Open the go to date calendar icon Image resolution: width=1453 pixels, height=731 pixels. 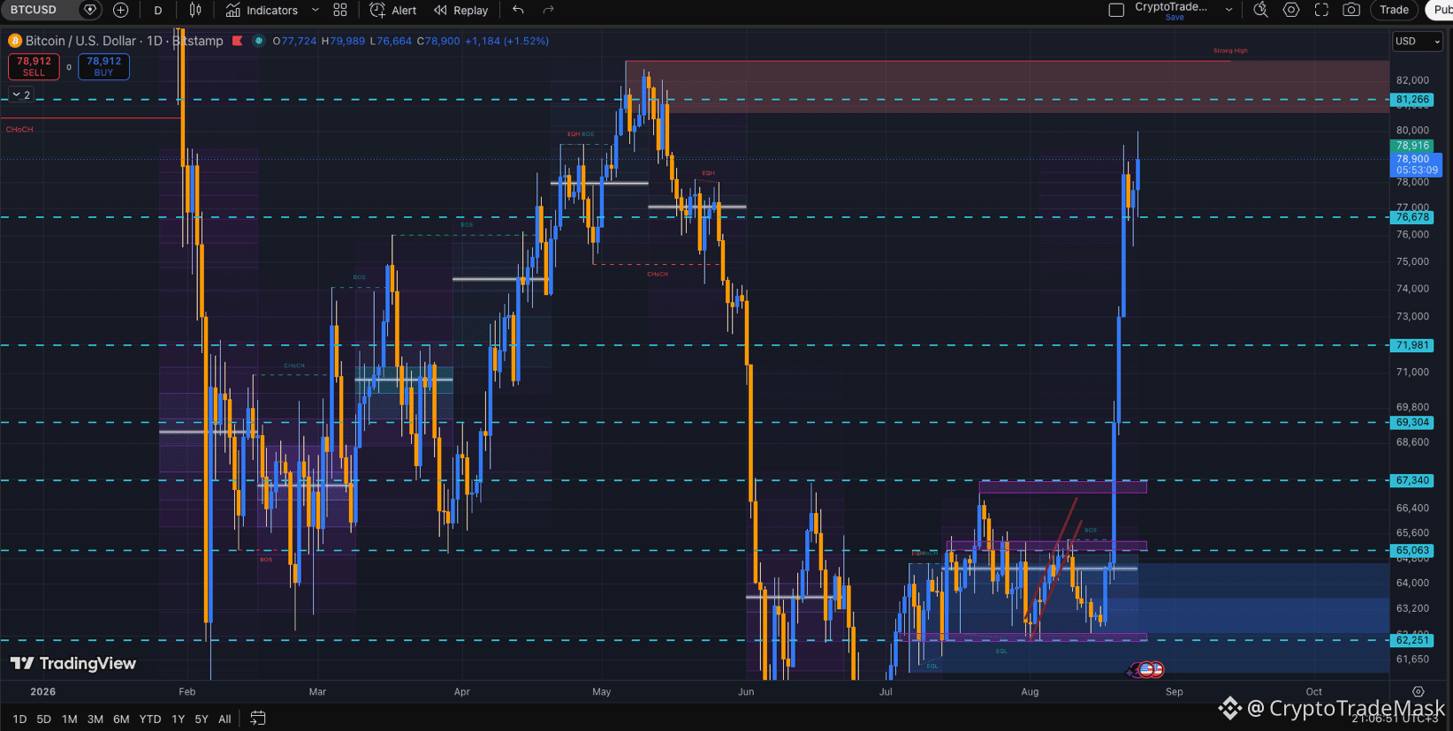pyautogui.click(x=257, y=719)
